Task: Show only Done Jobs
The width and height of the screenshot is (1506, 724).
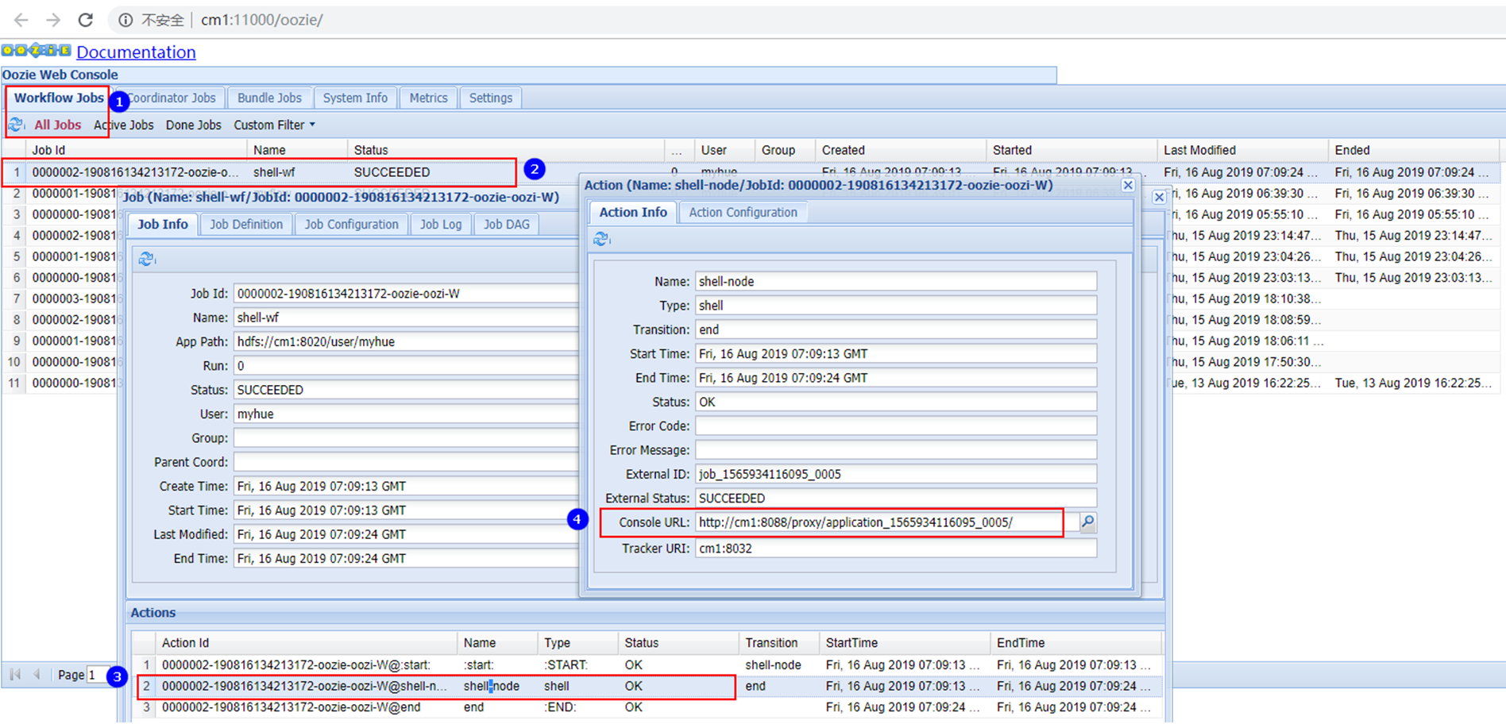Action: [193, 125]
